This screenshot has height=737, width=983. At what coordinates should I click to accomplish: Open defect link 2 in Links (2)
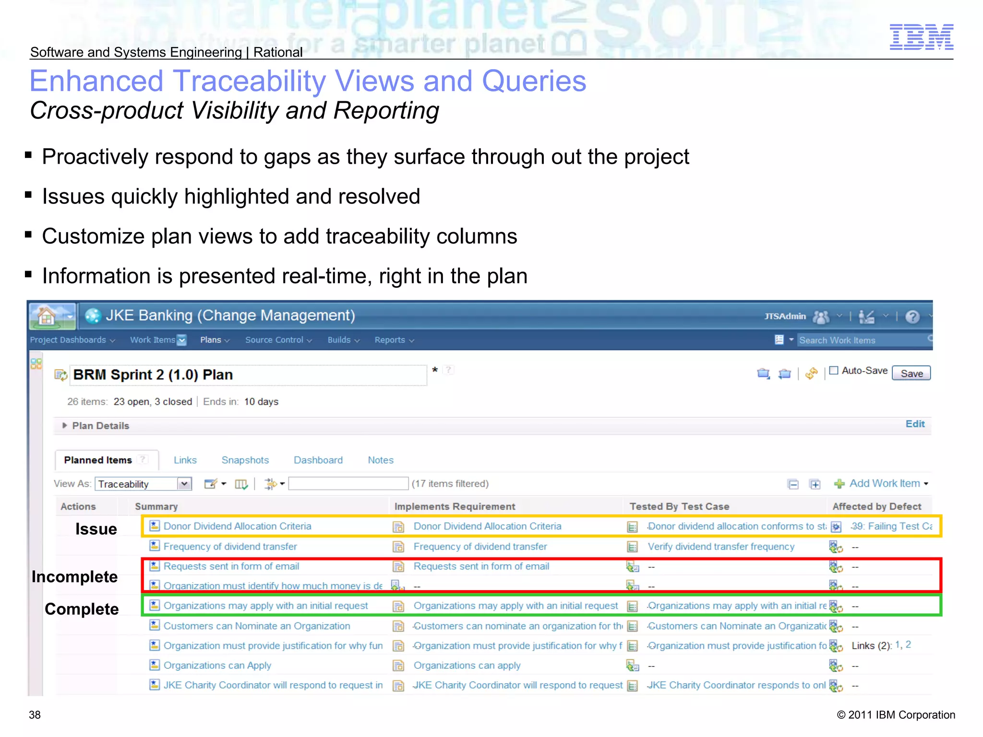coord(908,645)
